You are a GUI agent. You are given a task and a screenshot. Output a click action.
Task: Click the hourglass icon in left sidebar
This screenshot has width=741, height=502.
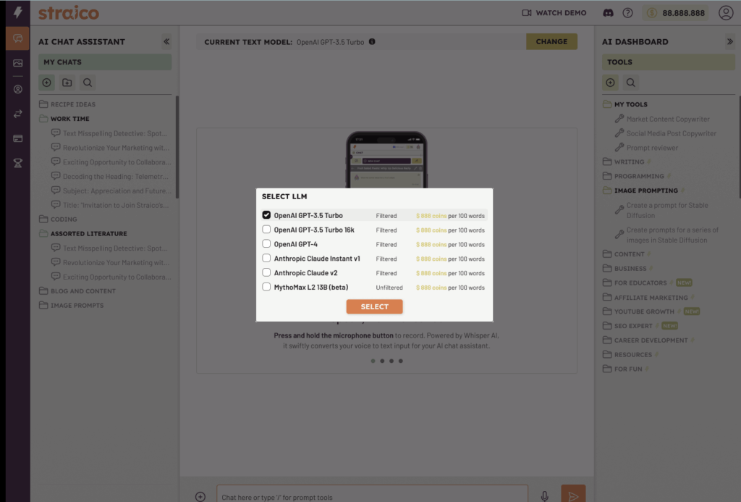pyautogui.click(x=18, y=163)
